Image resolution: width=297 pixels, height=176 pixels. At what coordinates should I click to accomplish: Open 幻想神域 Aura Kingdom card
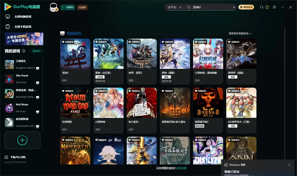pos(108,111)
